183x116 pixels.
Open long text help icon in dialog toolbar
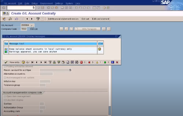tap(23, 62)
